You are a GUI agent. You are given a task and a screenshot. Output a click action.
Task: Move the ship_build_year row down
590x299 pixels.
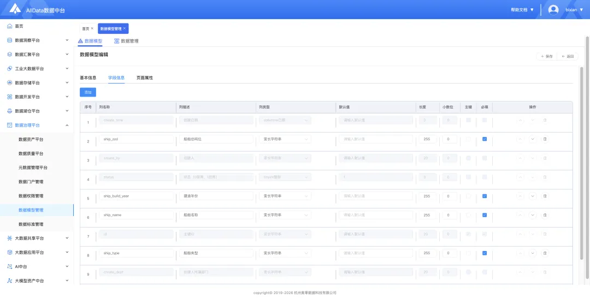[x=533, y=196]
